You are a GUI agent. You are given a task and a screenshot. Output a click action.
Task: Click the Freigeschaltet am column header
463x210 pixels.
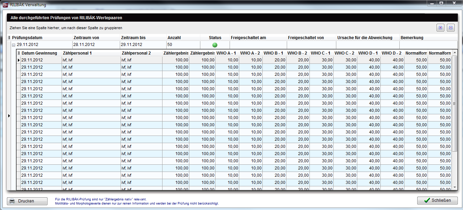click(258, 37)
